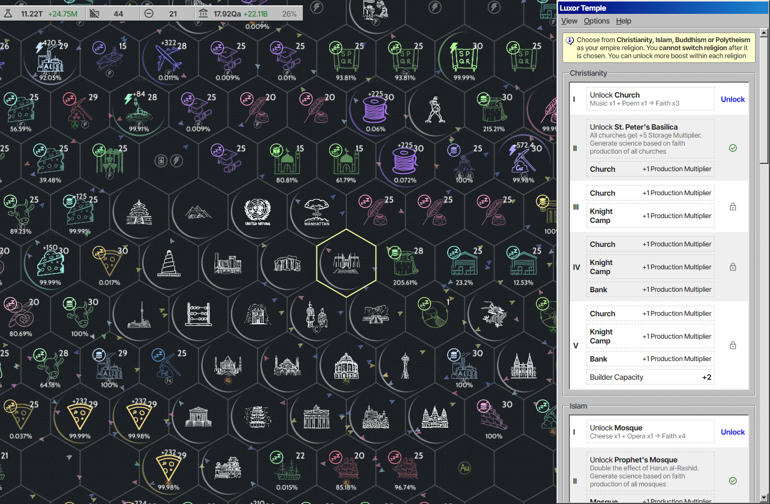Unlock Church under Christianity
This screenshot has width=770, height=504.
[733, 99]
